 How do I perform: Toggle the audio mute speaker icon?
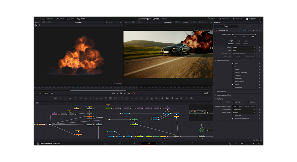(x=52, y=93)
